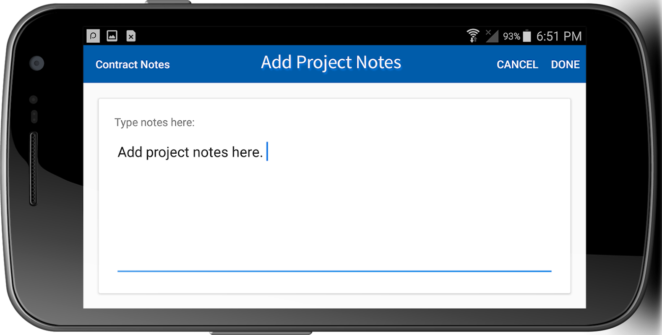Place cursor in 'Add project notes here.' text
The height and width of the screenshot is (335, 662).
tap(190, 152)
